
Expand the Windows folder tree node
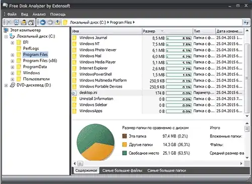[x=13, y=73]
